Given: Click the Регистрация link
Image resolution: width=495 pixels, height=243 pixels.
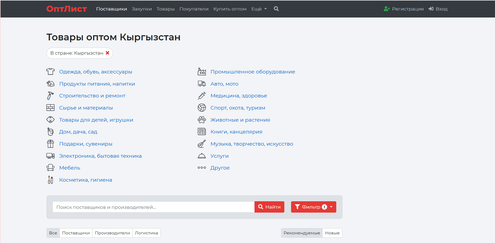Looking at the screenshot, I should pos(408,9).
